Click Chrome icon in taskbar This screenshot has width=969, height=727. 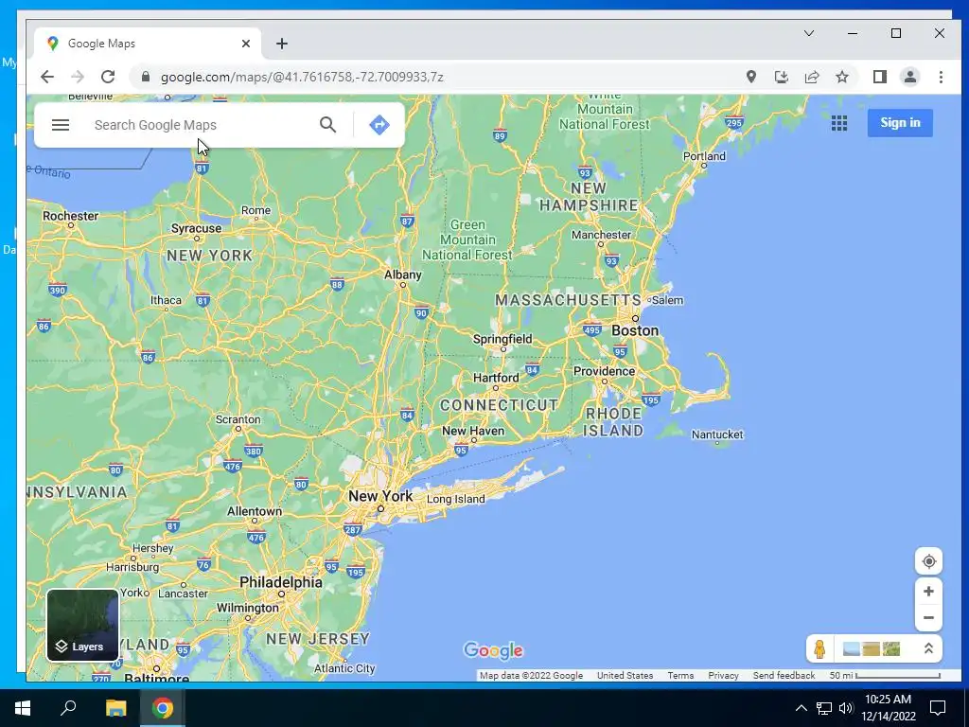163,708
